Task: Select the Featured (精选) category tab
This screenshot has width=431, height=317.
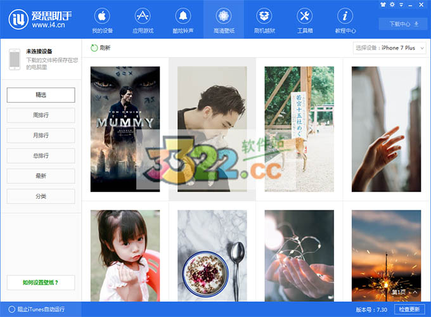Action: [x=41, y=95]
